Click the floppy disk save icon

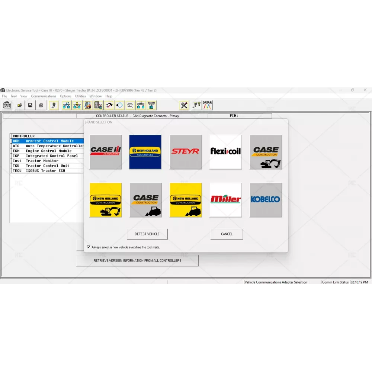pos(30,105)
